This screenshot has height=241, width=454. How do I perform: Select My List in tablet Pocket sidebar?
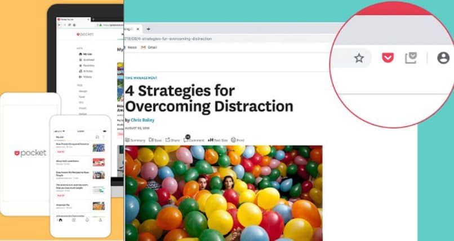86,54
